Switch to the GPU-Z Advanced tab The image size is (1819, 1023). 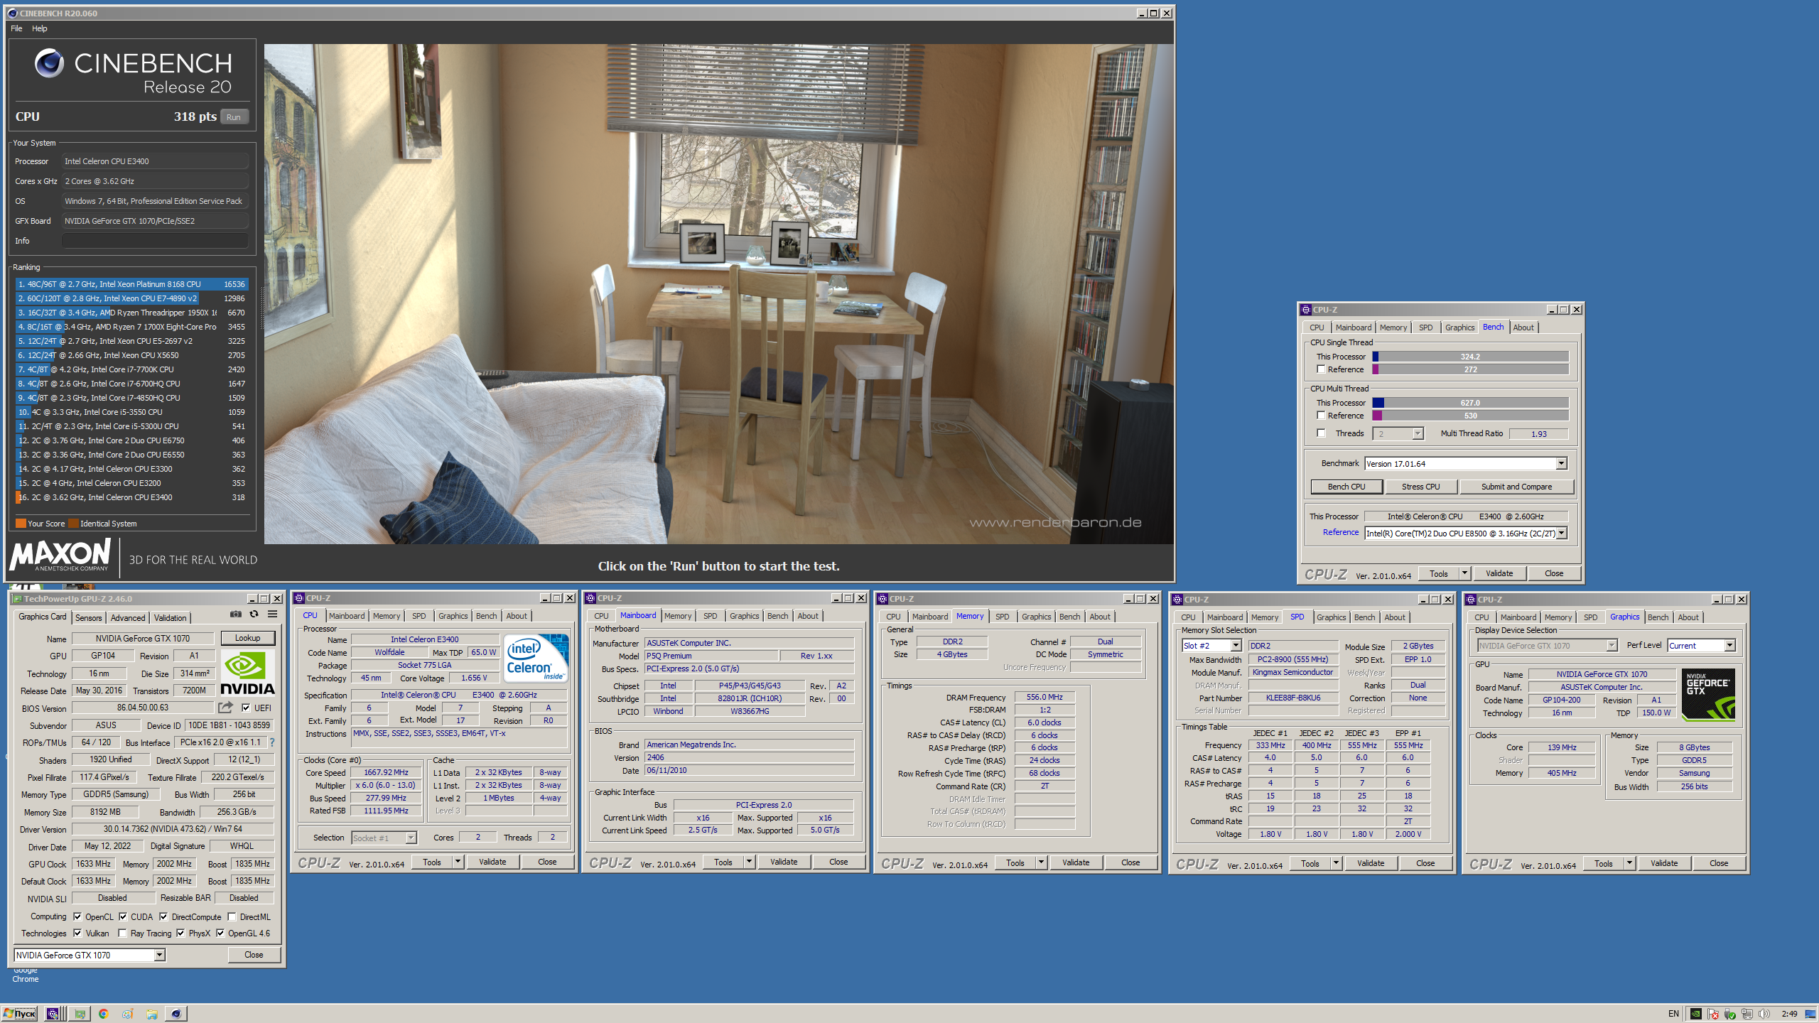point(128,618)
